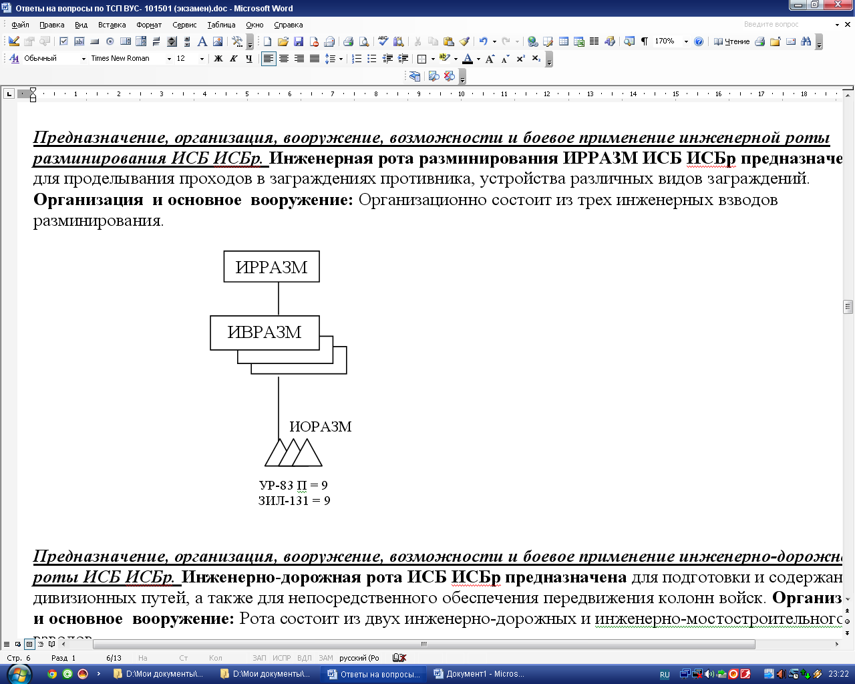Screen dimensions: 855x684
Task: Insert an Excel worksheet icon
Action: coord(579,41)
